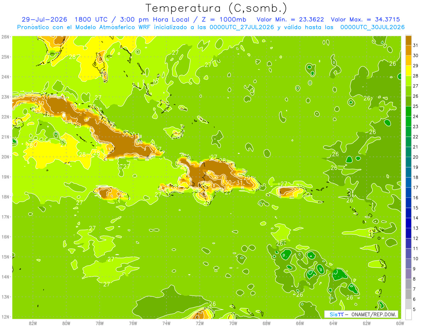This screenshot has height=328, width=425.
Task: Select the "0000UTC_27JUL2026" initialization time
Action: click(242, 27)
